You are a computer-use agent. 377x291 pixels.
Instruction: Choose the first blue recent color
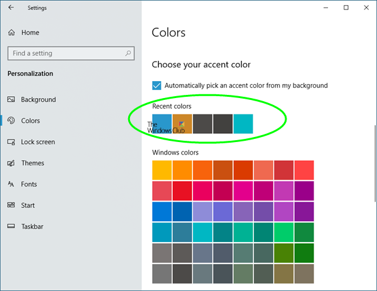[162, 124]
